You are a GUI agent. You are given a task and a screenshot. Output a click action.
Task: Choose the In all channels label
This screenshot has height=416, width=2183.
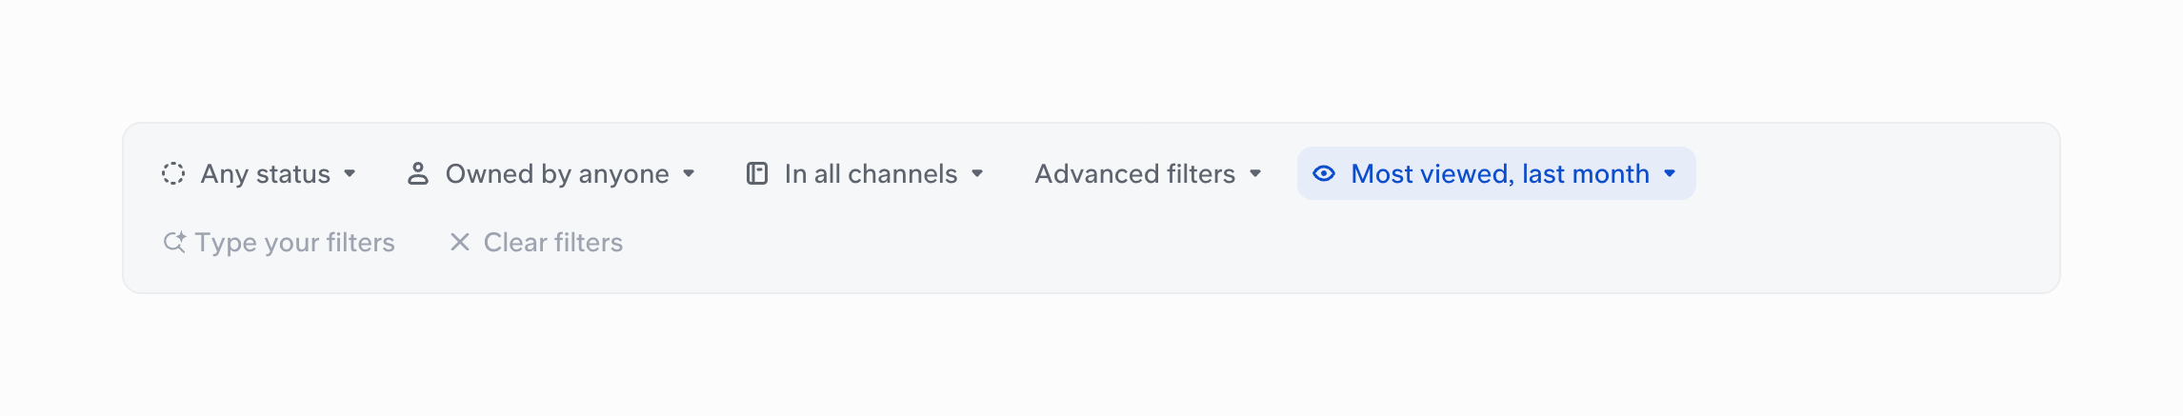coord(871,173)
